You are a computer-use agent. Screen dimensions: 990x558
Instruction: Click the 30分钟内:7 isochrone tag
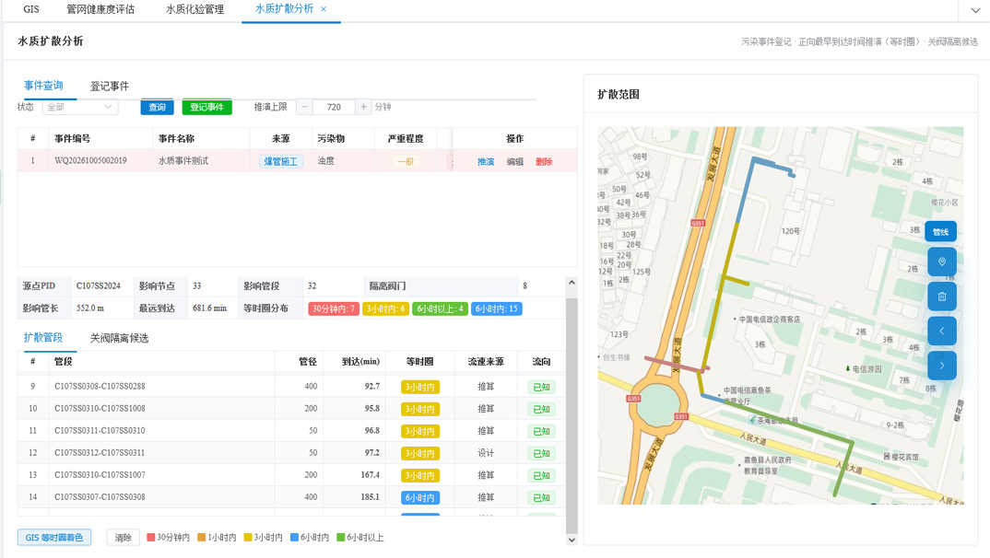[x=334, y=308]
